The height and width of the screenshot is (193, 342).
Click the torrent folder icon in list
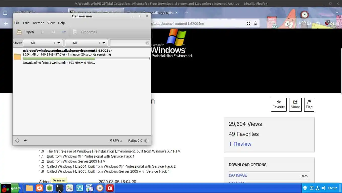pyautogui.click(x=17, y=57)
